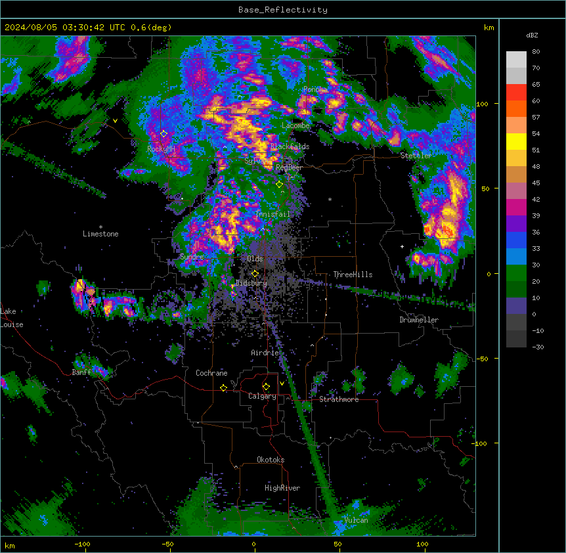Click the Cochrane label
The image size is (566, 553).
click(211, 373)
